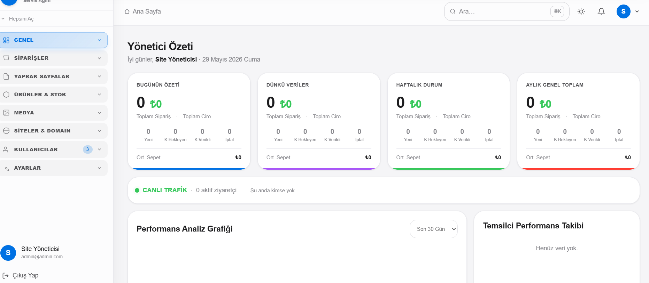Click Çıkış Yap to log out
Screen dimensions: 649x283
pyautogui.click(x=21, y=275)
